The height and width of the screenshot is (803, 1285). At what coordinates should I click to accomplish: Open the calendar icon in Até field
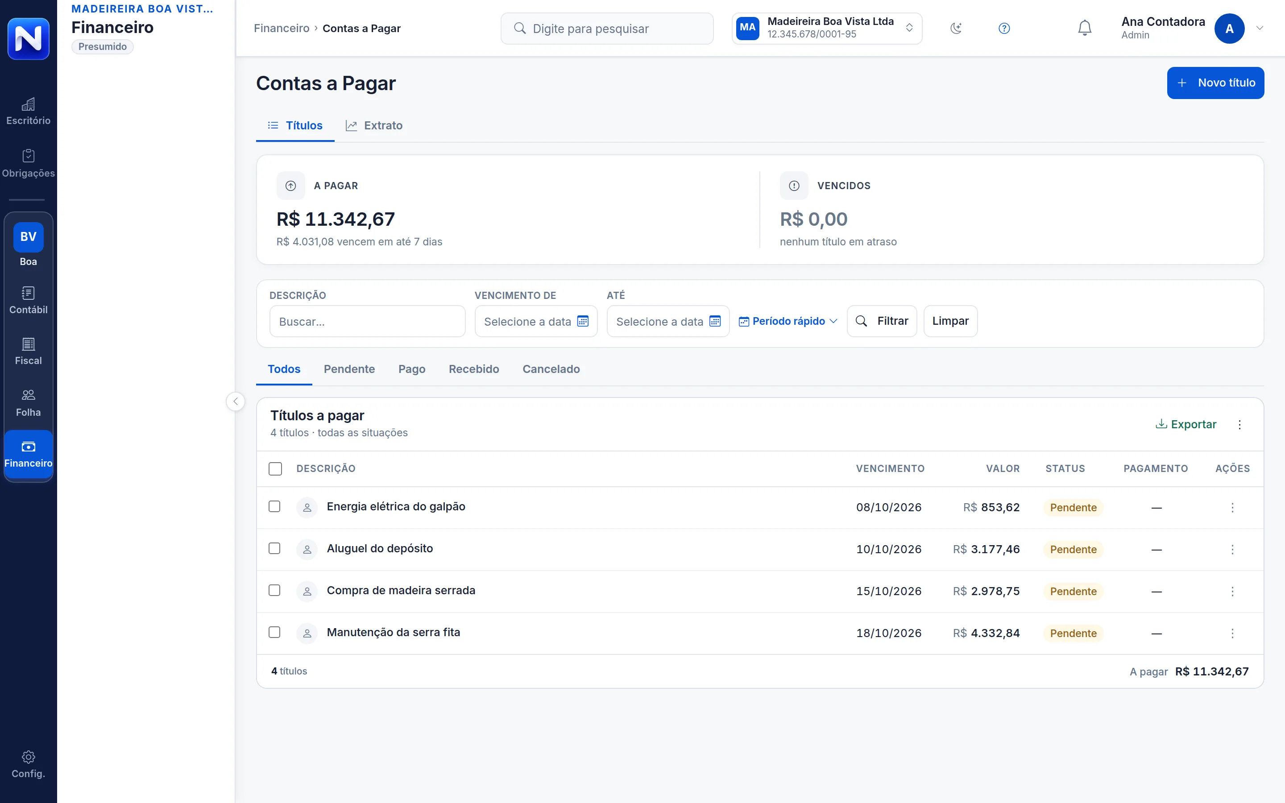tap(715, 321)
